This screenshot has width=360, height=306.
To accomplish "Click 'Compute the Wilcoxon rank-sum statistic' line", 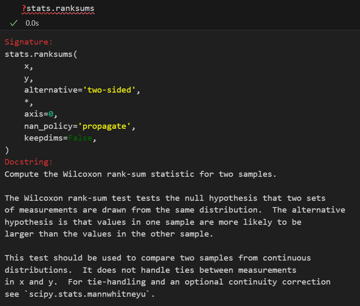I will click(140, 174).
